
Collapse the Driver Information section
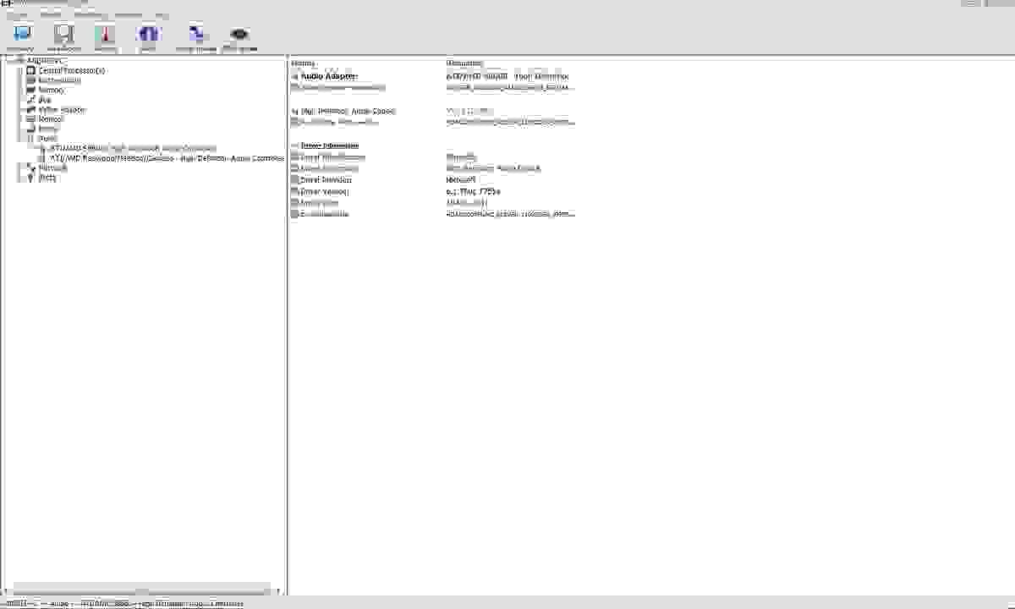tap(293, 145)
